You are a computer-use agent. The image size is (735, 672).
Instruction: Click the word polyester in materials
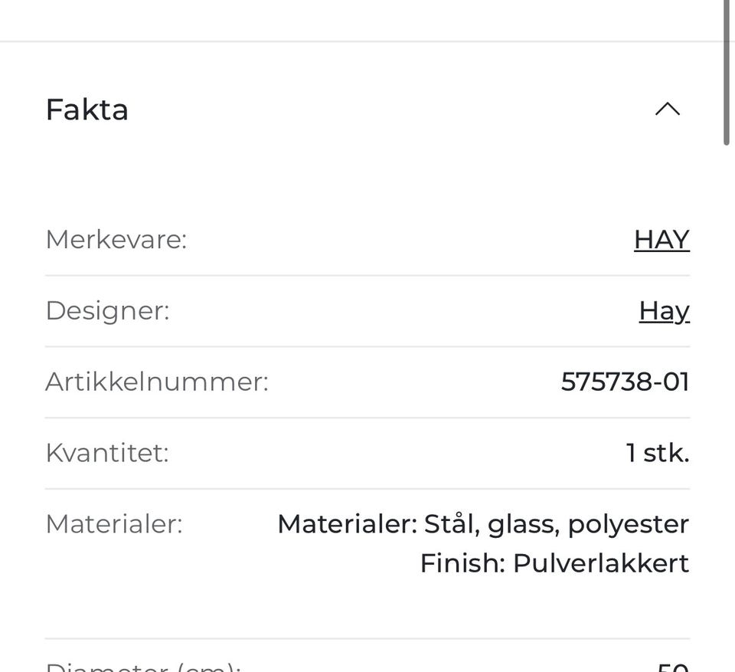click(x=628, y=525)
